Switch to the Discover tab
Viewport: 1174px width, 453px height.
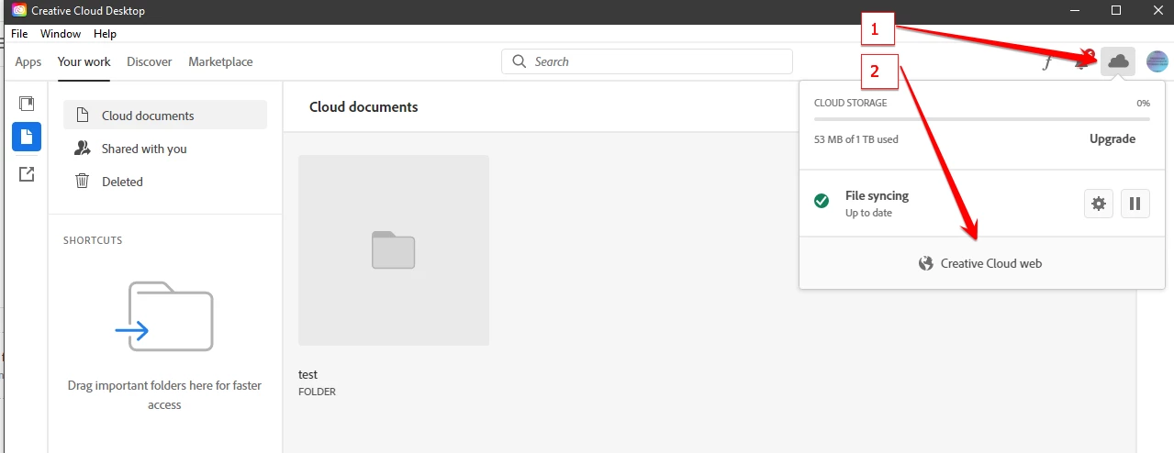[150, 61]
